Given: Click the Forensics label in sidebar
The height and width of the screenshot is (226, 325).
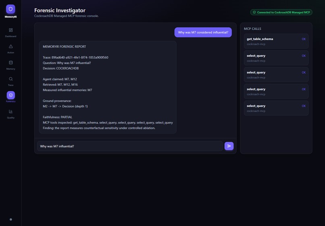Looking at the screenshot, I should [11, 101].
